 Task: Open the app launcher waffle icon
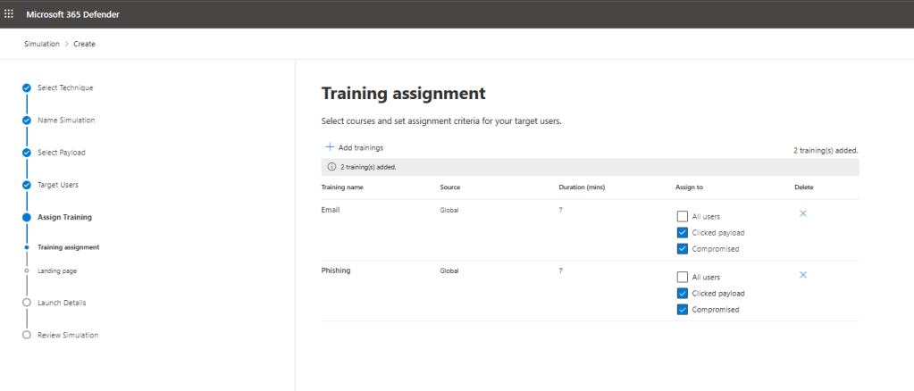coord(10,13)
